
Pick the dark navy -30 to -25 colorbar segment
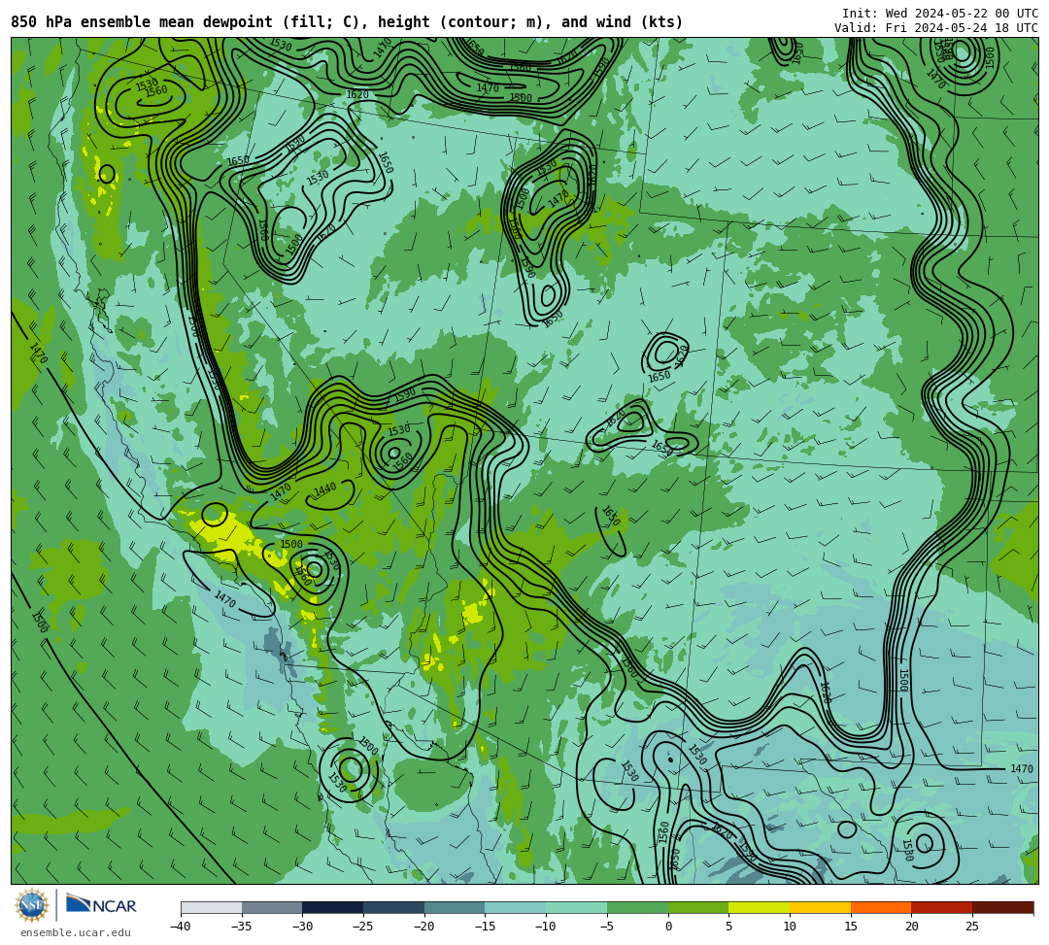pyautogui.click(x=333, y=907)
